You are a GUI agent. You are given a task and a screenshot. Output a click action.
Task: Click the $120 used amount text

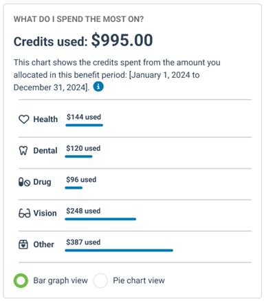point(83,148)
